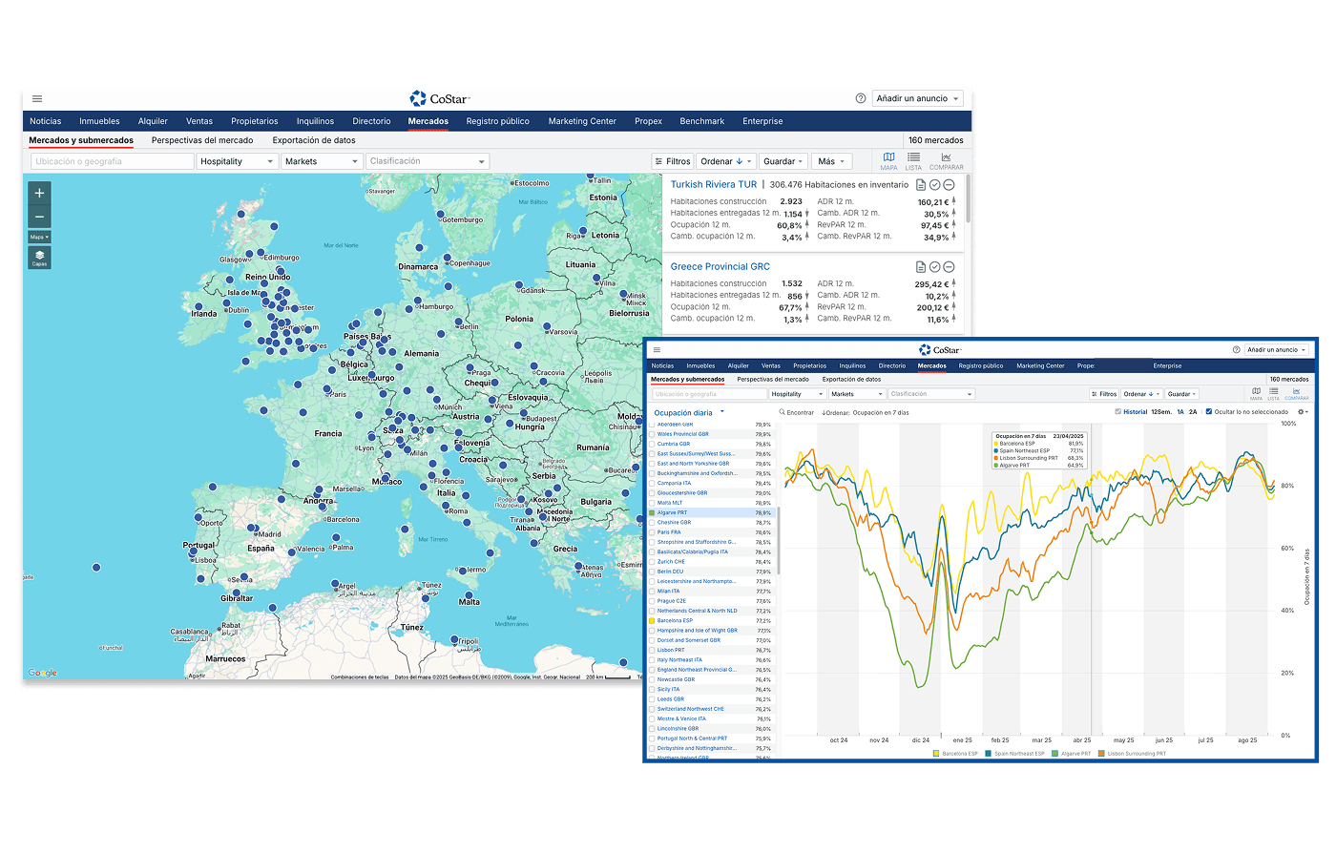The width and height of the screenshot is (1336, 853).
Task: Open the 'Perspectivas del mercado' tab above map
Action: 202,140
